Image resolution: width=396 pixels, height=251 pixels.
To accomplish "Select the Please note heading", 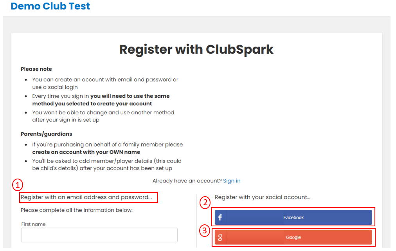I will click(x=36, y=69).
